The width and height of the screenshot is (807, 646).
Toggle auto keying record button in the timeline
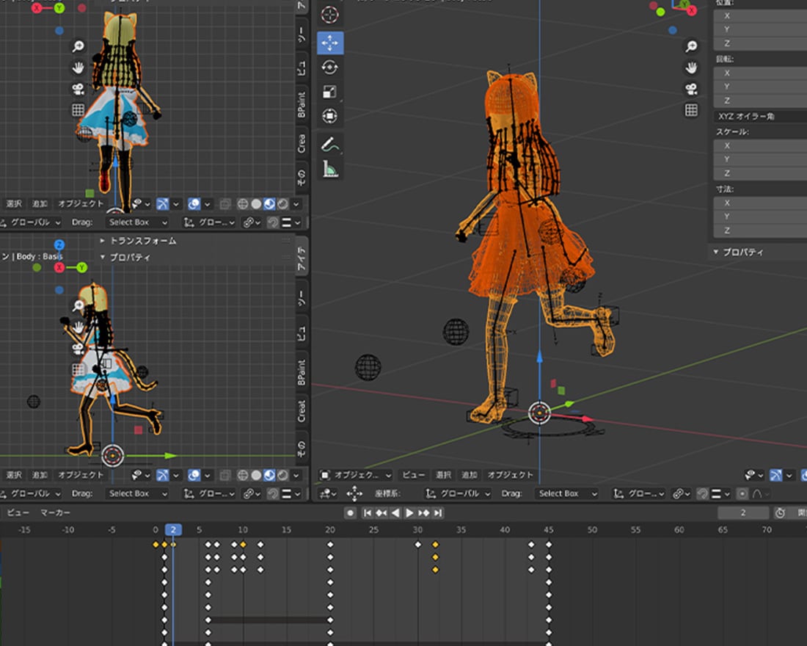point(350,512)
